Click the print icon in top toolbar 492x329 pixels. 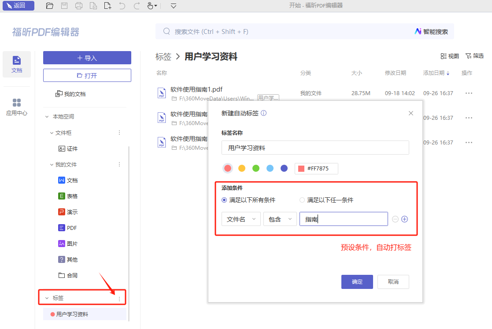click(79, 6)
